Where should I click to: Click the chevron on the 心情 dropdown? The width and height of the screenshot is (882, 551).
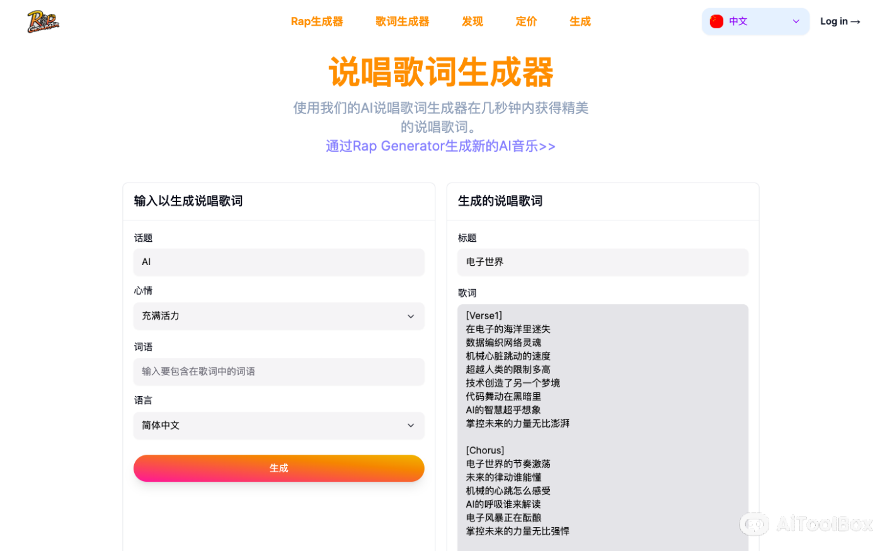click(x=411, y=316)
